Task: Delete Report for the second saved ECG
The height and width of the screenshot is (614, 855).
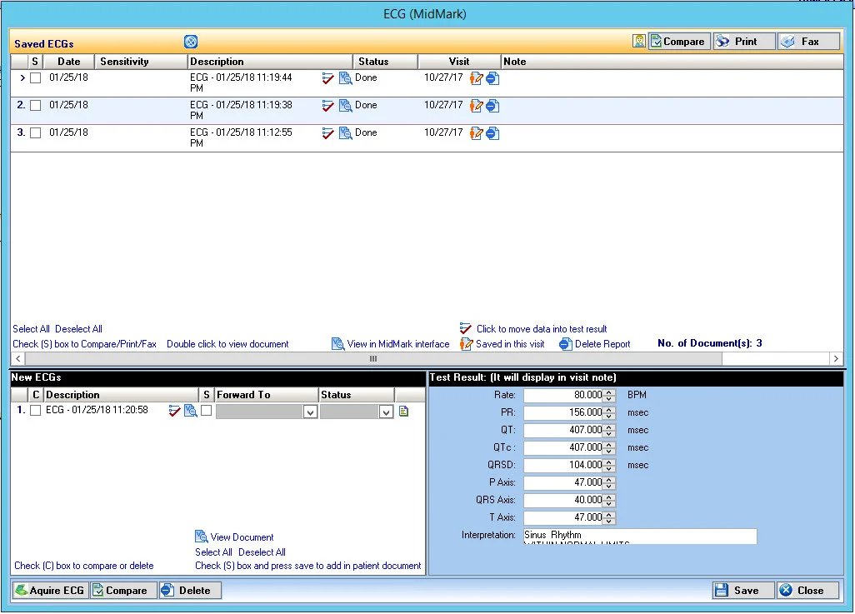Action: point(491,105)
